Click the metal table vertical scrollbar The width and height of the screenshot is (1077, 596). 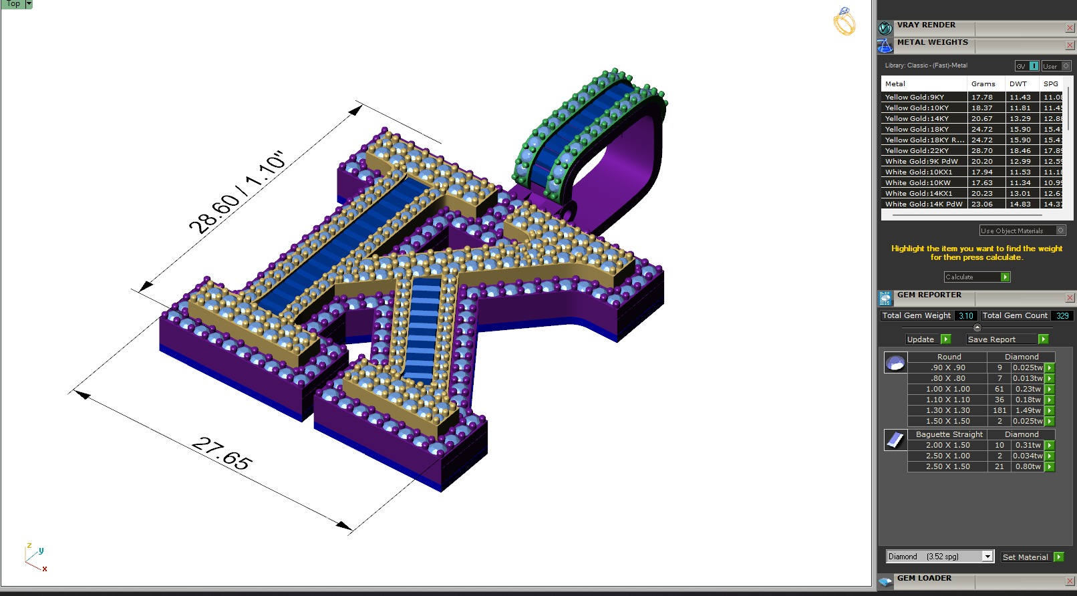[1069, 108]
